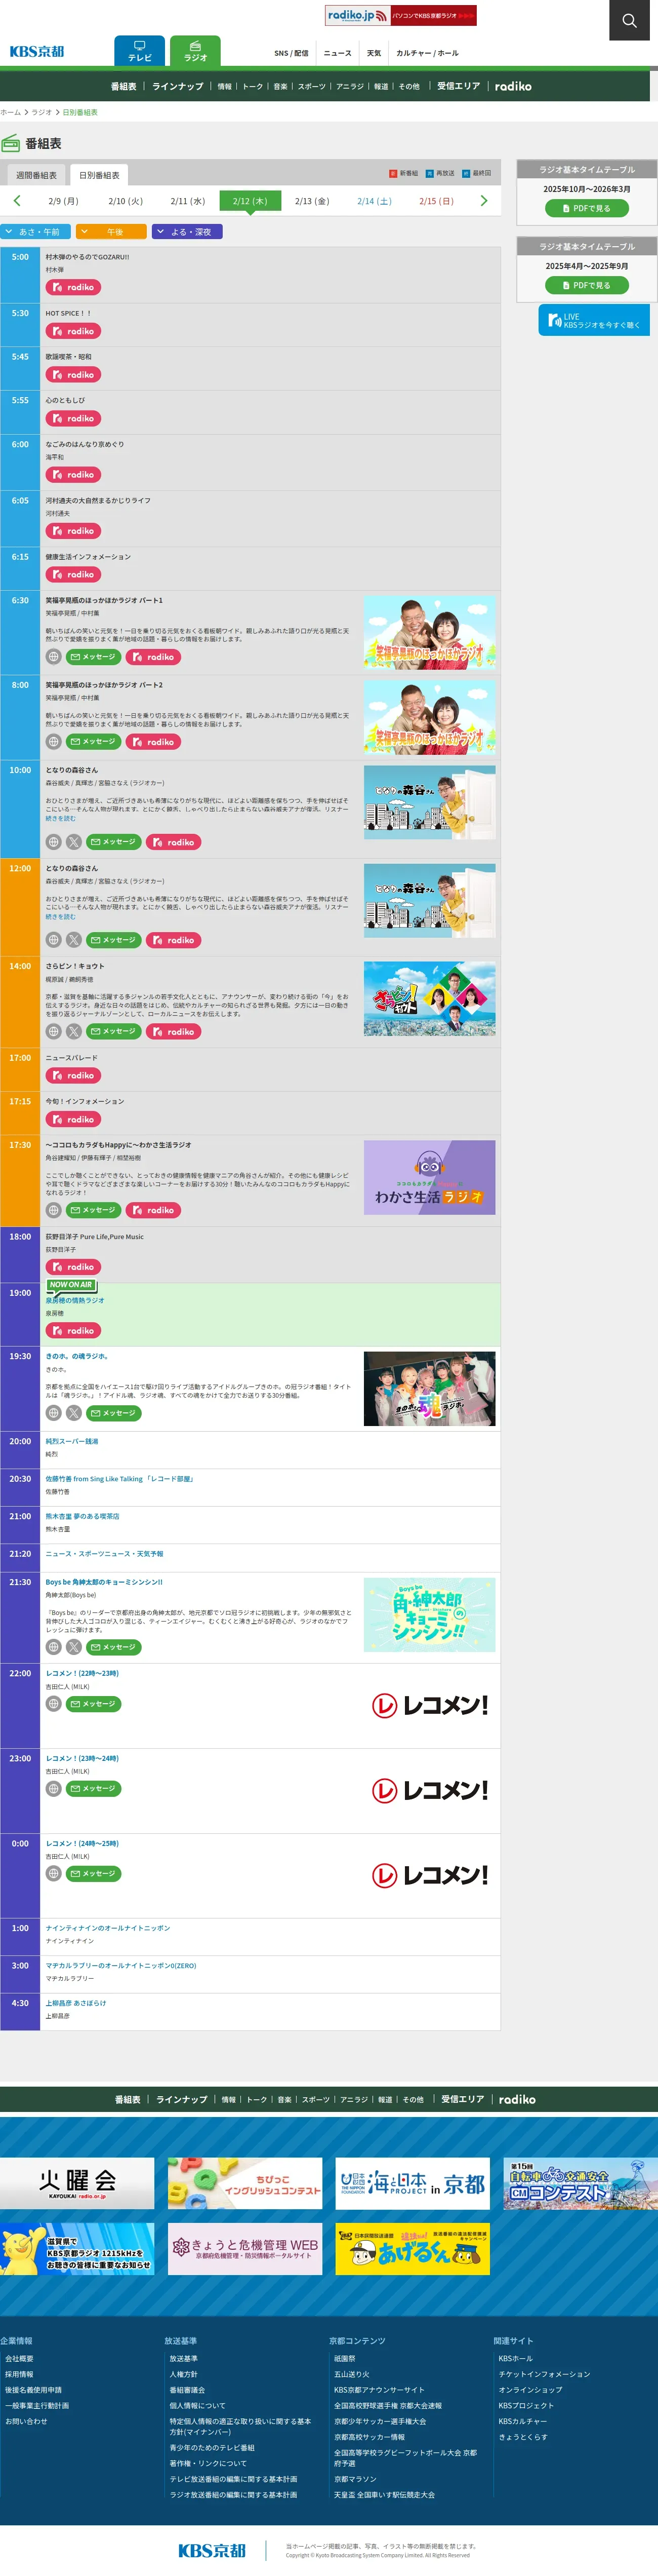Select the ラジオ (radio) tab icon
The width and height of the screenshot is (658, 2576).
tap(196, 51)
